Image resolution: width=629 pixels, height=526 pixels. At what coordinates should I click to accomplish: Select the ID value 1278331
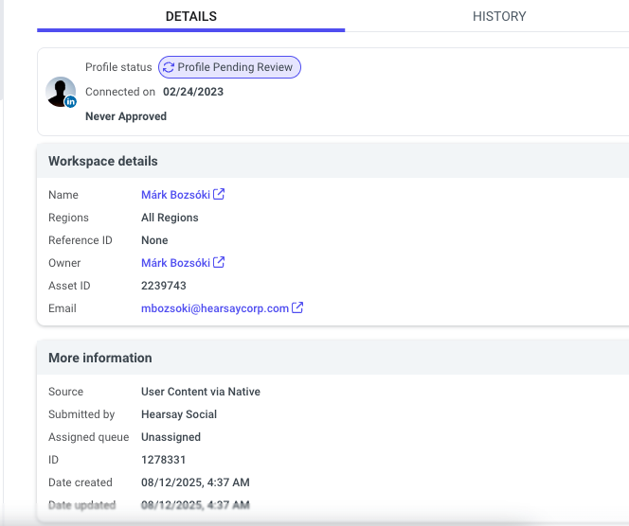coord(163,460)
